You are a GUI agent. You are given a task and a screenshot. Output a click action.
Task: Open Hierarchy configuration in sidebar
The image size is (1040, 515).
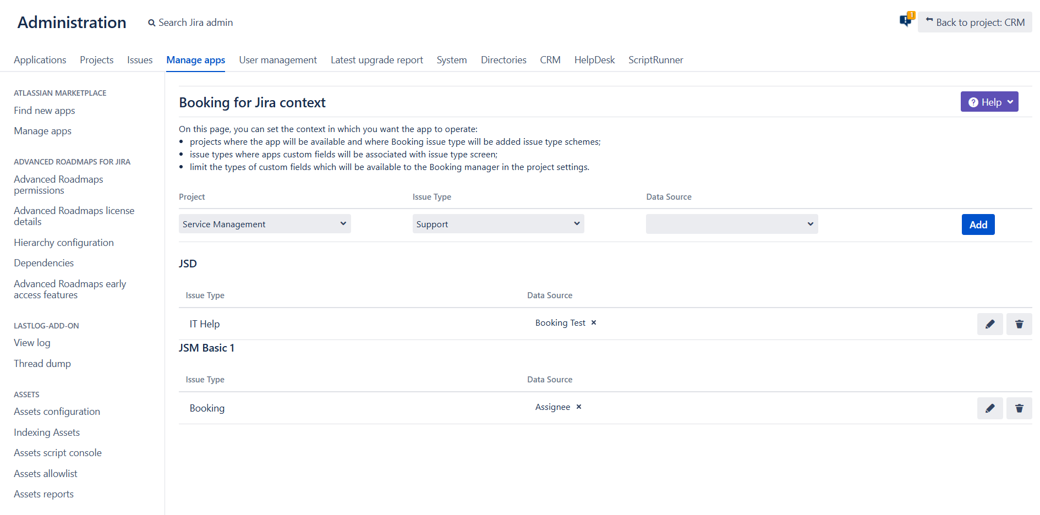coord(64,243)
